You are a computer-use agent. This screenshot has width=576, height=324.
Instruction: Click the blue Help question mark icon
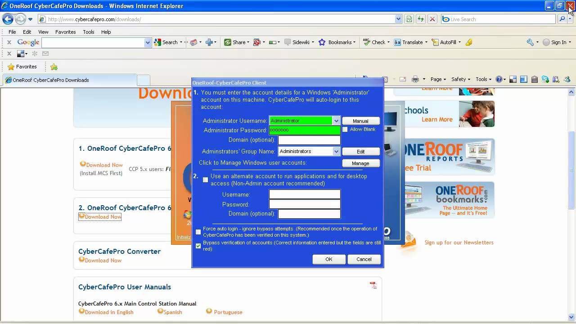click(499, 79)
